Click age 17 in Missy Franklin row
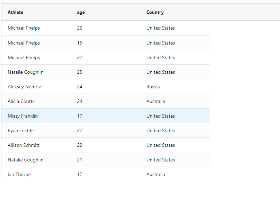280x199 pixels. click(80, 116)
